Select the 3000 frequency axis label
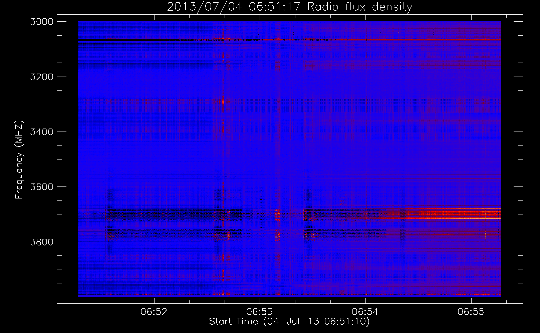Viewport: 540px width, 333px height. click(42, 22)
